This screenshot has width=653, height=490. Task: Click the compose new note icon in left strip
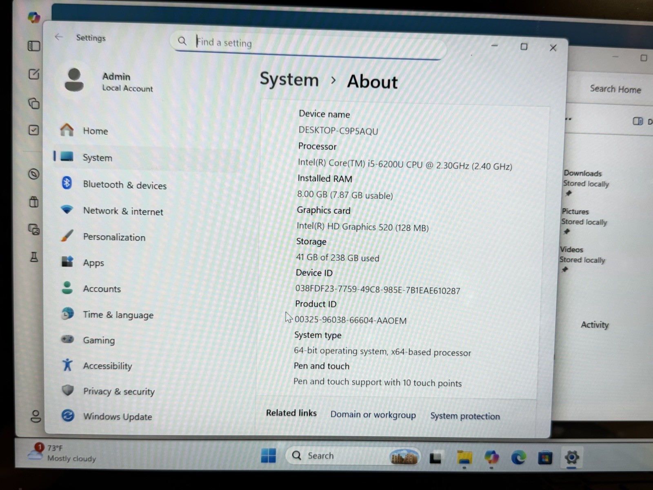(34, 74)
